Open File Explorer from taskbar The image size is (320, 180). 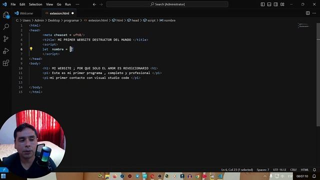(107, 176)
